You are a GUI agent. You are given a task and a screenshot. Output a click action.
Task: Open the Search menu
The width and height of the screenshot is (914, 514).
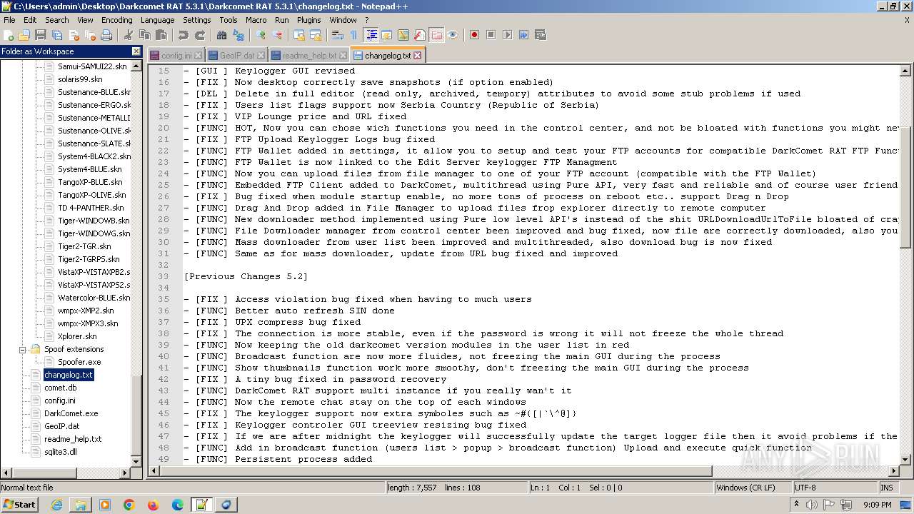pos(57,20)
